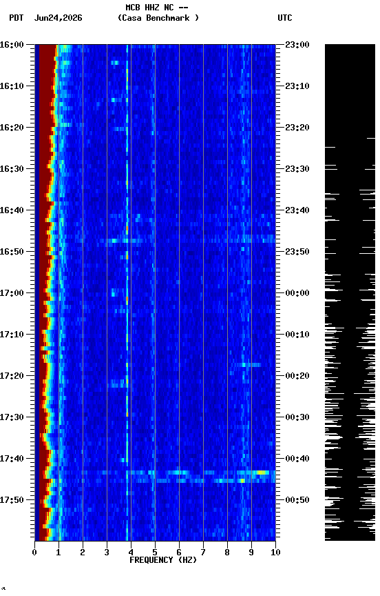Image resolution: width=380 pixels, height=596 pixels.
Task: Click the '23:50' UTC time label
Action: [297, 252]
